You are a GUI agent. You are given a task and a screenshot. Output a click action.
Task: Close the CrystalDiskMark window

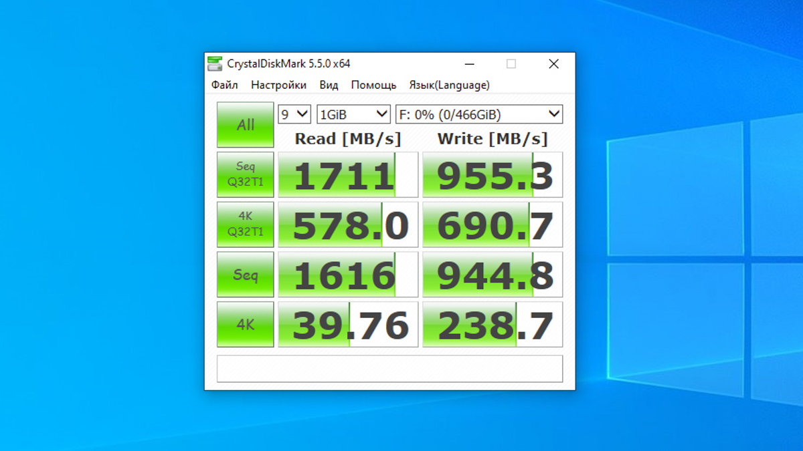pyautogui.click(x=553, y=64)
